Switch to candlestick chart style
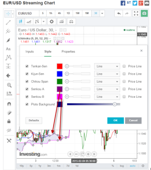 [x=21, y=21]
